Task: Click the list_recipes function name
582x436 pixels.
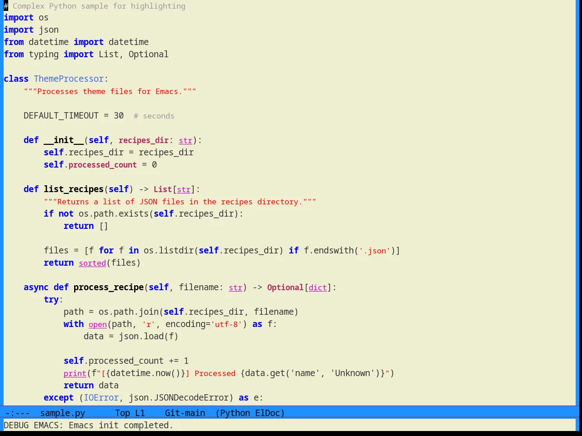Action: (x=74, y=189)
